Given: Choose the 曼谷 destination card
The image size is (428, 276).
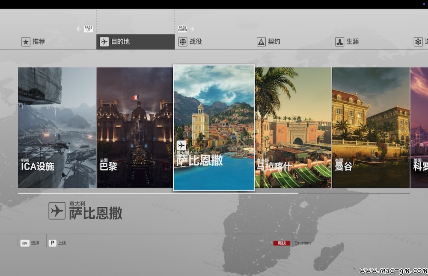Looking at the screenshot, I should tap(371, 127).
